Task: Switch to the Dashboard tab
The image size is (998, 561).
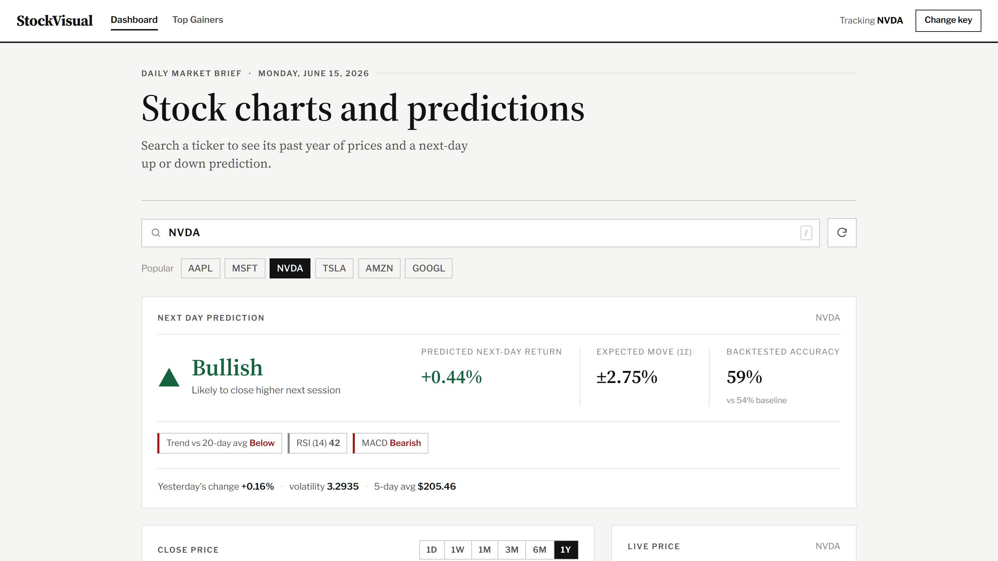Action: 134,20
